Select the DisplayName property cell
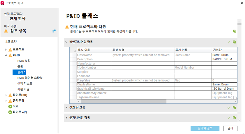245x134 pixels. (x=94, y=85)
